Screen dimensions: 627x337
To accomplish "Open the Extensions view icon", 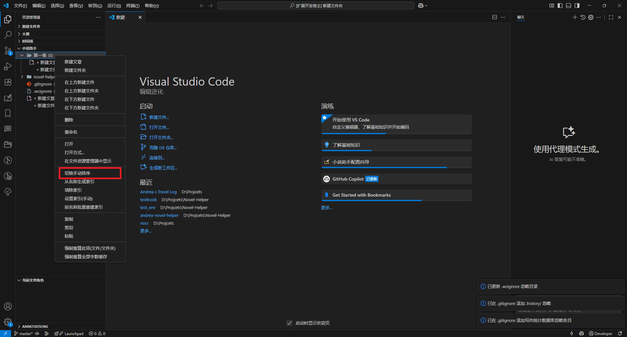I will click(8, 82).
